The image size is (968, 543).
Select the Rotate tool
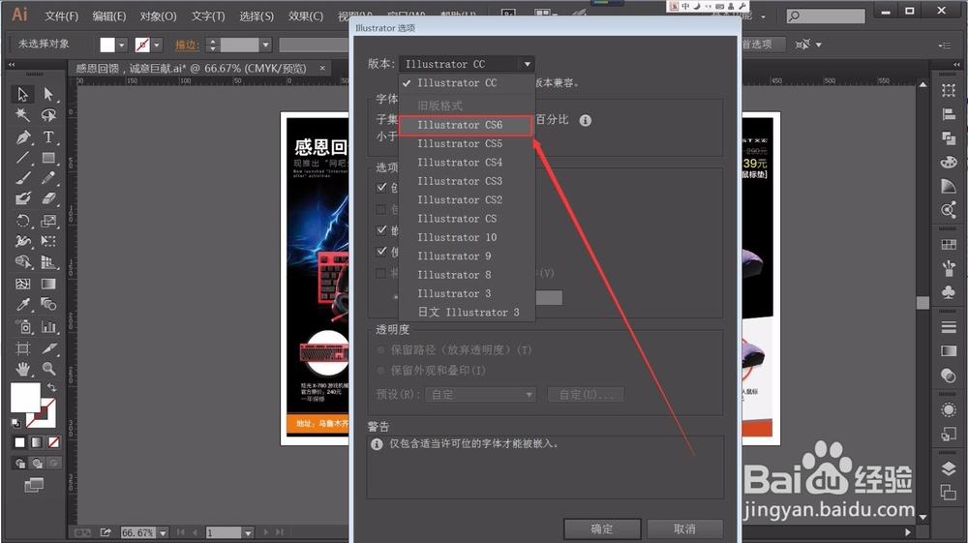click(22, 221)
